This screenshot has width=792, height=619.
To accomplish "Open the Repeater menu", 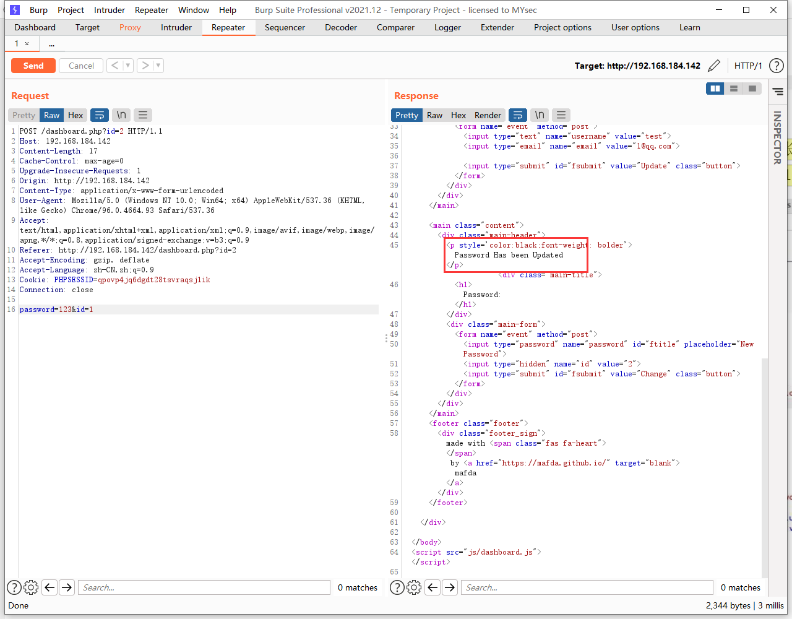I will tap(152, 10).
